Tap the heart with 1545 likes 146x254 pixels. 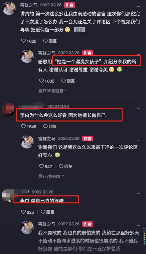(x=24, y=127)
